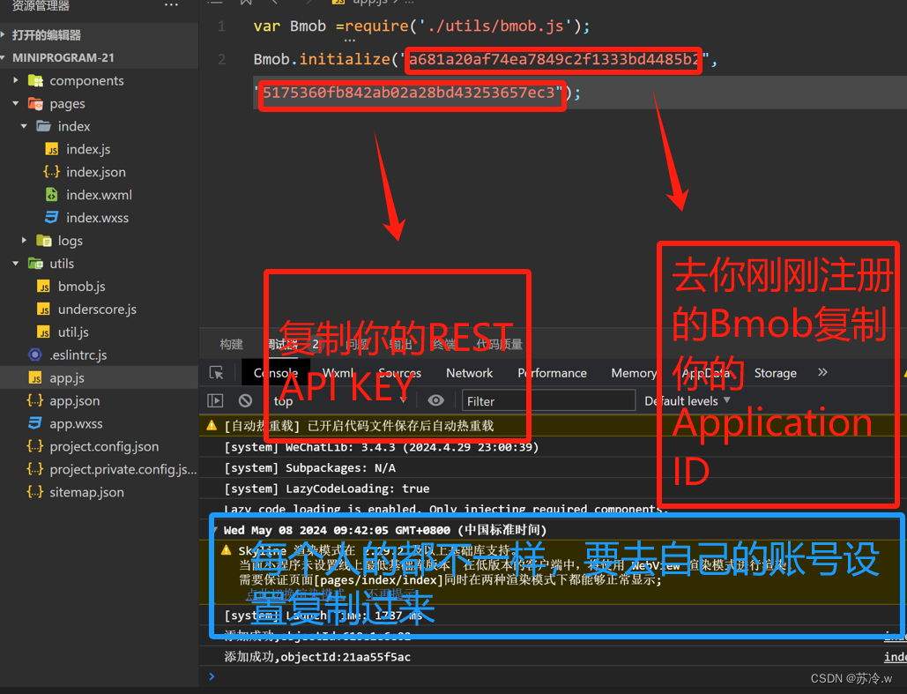Viewport: 907px width, 694px height.
Task: Click the Bmob.initialize code line
Action: (485, 59)
